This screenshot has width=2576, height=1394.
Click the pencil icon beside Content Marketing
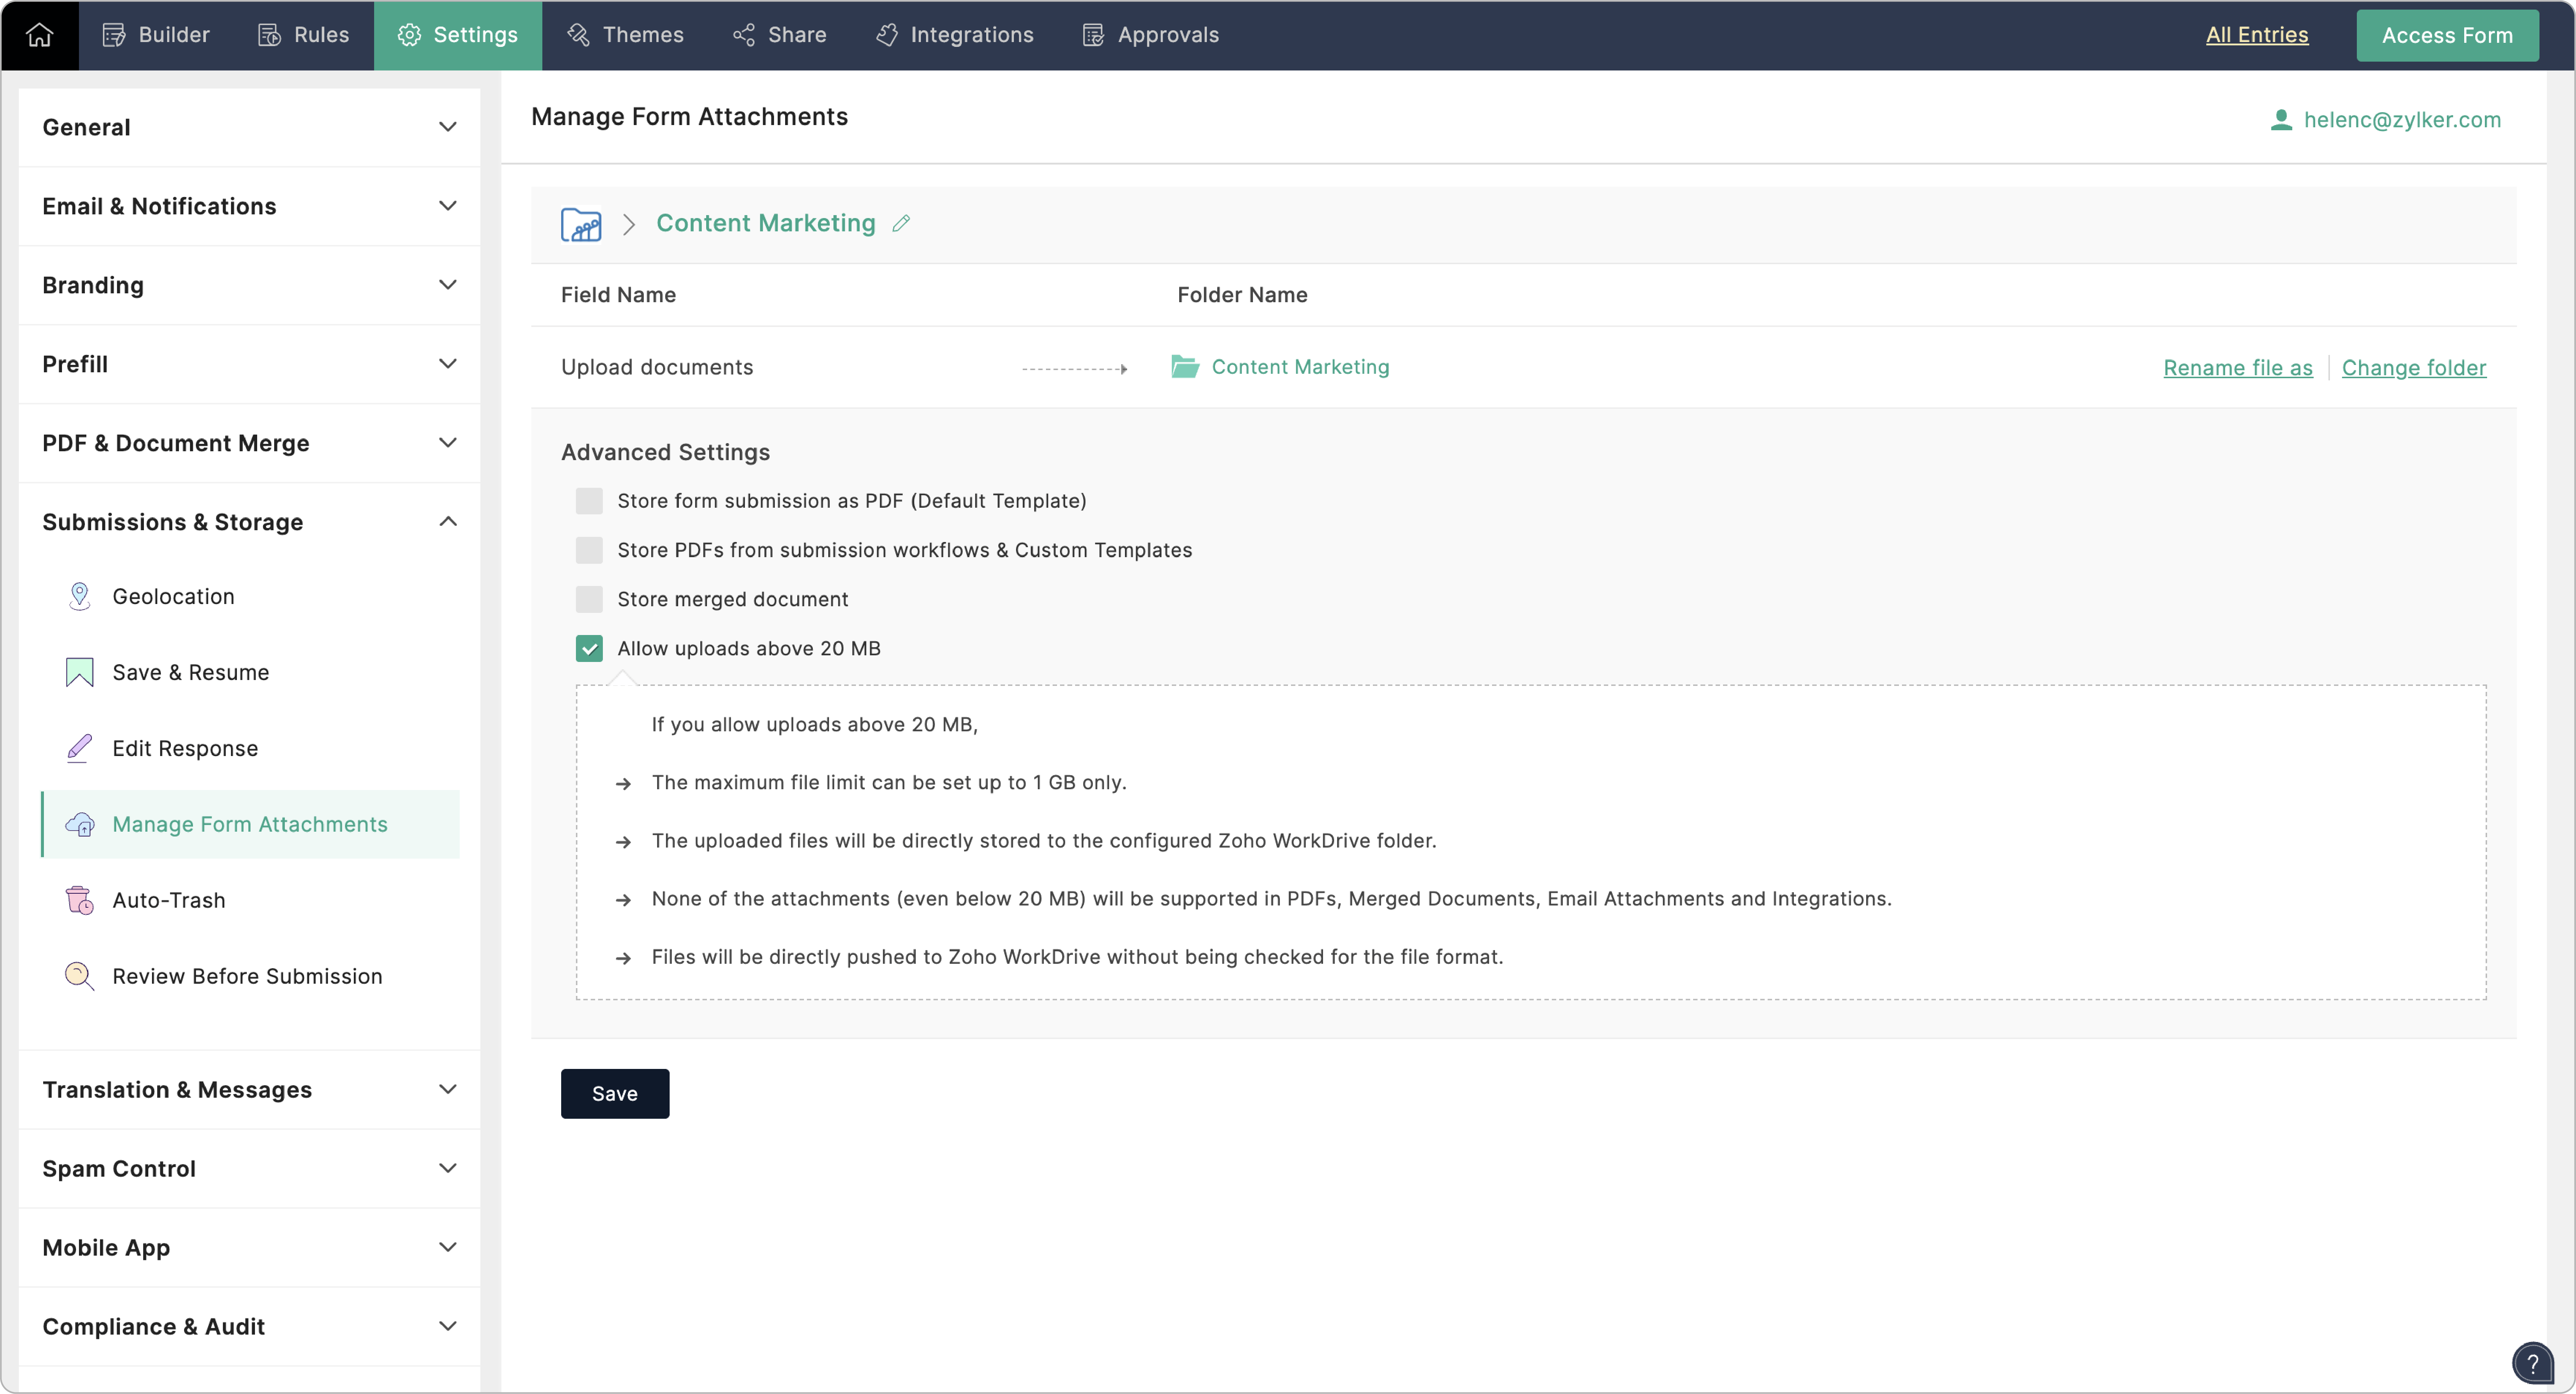[x=901, y=223]
